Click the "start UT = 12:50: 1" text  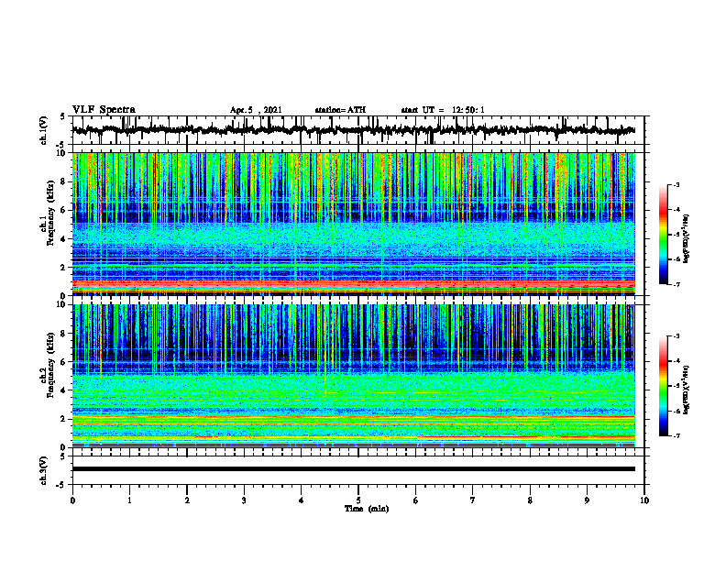coord(443,110)
